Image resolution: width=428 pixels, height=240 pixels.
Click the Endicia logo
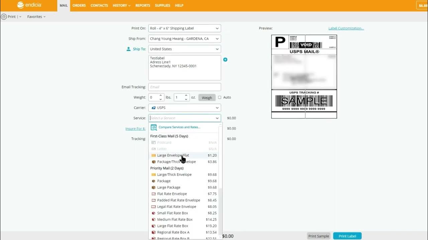click(29, 5)
